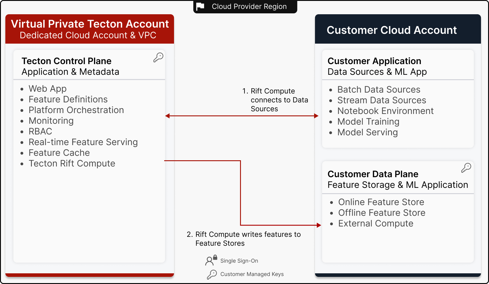Select Online Feature Store item

[x=381, y=202]
